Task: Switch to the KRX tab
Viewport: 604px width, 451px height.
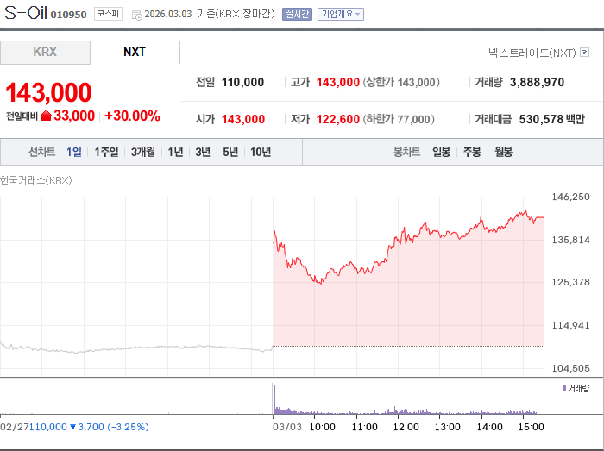Action: [45, 53]
